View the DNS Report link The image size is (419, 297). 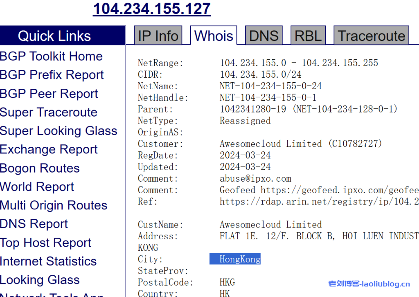coord(34,224)
